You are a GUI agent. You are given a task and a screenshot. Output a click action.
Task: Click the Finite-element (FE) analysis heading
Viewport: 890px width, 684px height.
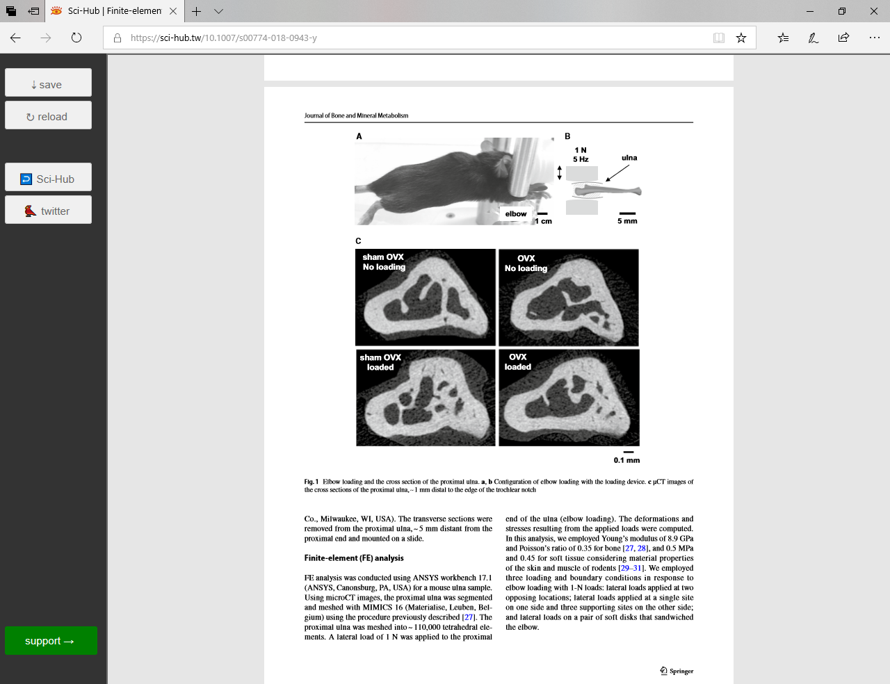[354, 558]
